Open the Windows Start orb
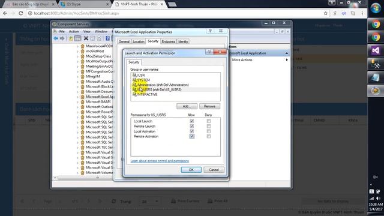384x216 pixels. (376, 8)
